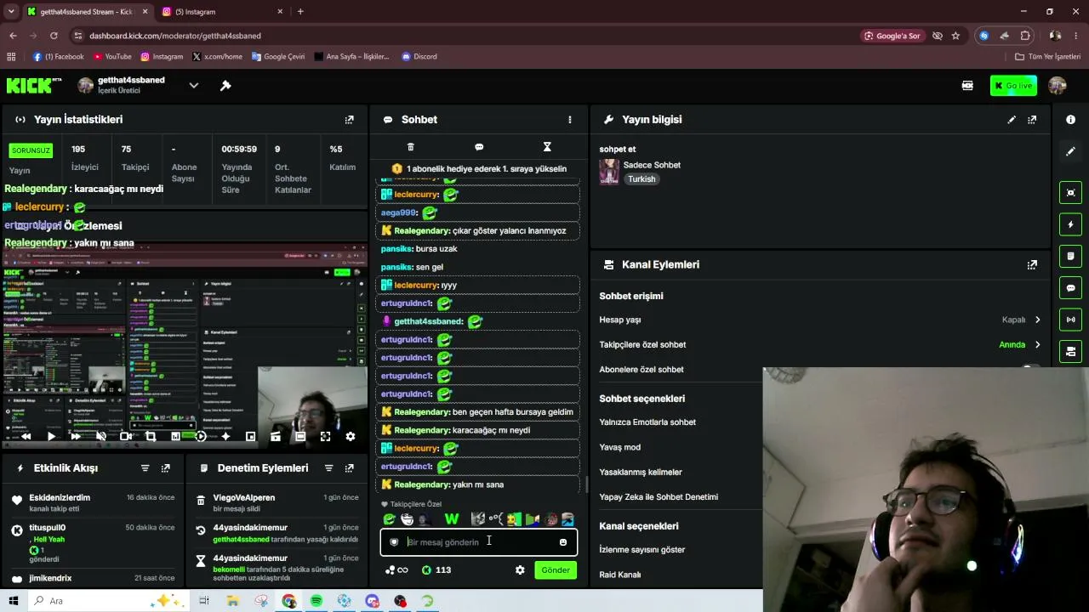Click the moderator hammer icon in header
The width and height of the screenshot is (1089, 612).
pyautogui.click(x=225, y=85)
